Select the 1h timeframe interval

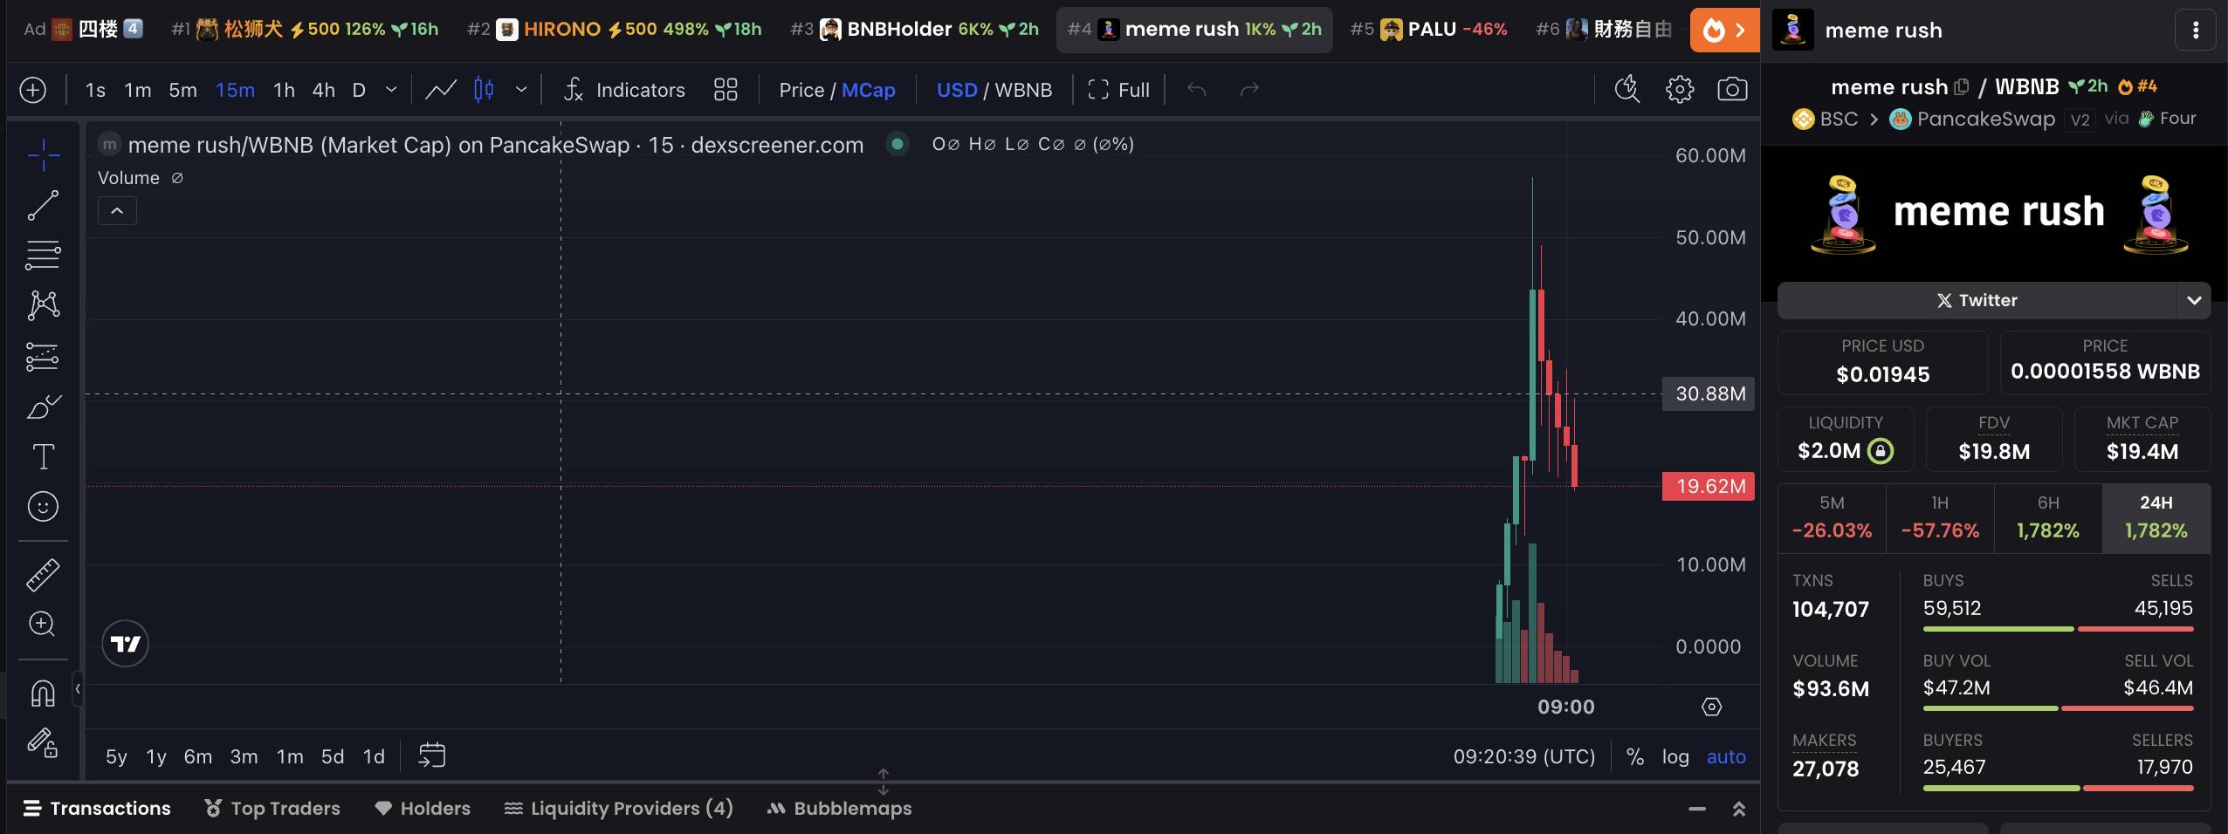[284, 90]
